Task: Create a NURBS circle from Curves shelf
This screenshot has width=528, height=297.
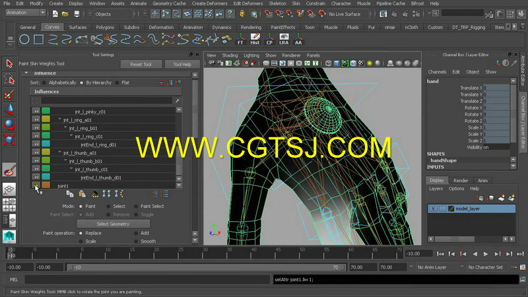Action: click(24, 40)
